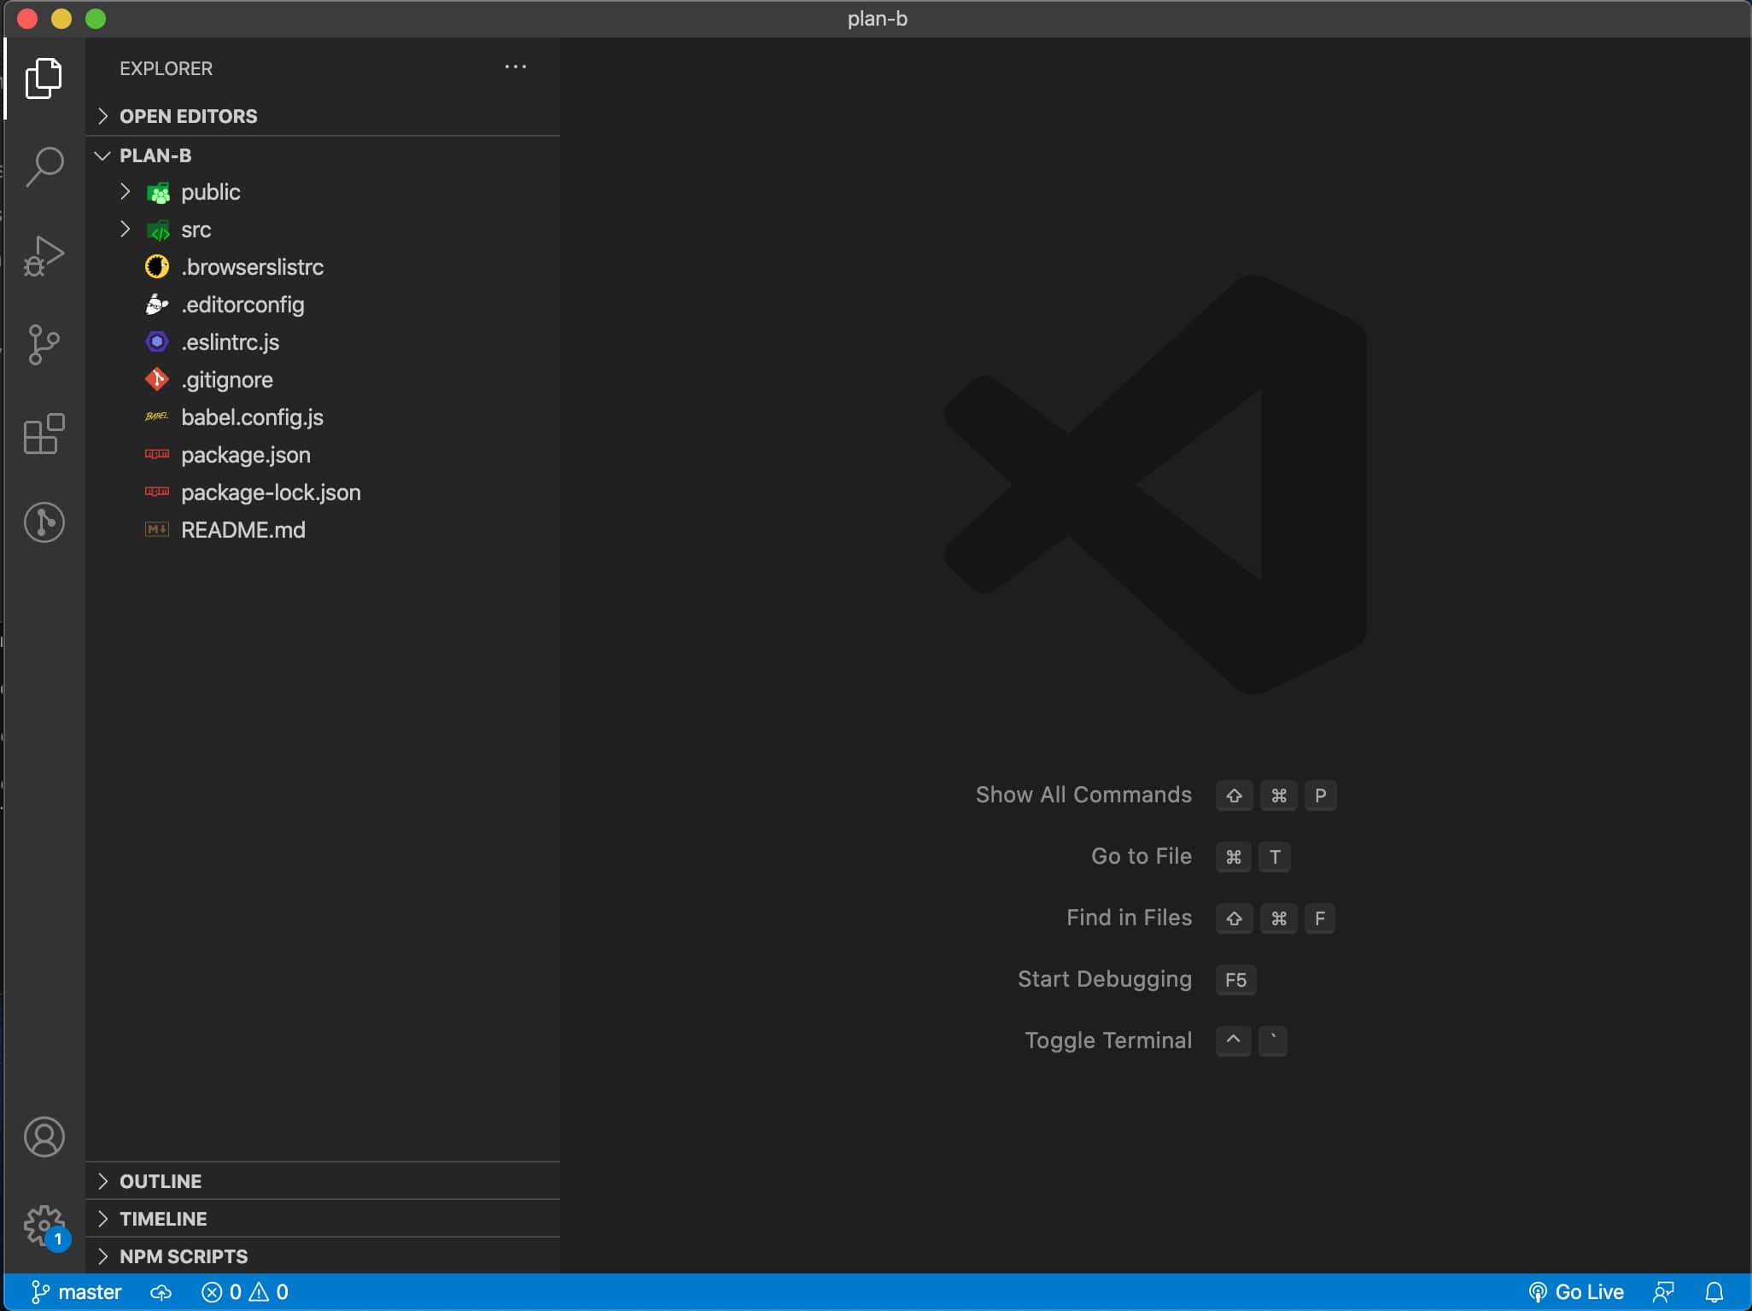This screenshot has height=1311, width=1752.
Task: Click the F5 key hint
Action: (x=1235, y=980)
